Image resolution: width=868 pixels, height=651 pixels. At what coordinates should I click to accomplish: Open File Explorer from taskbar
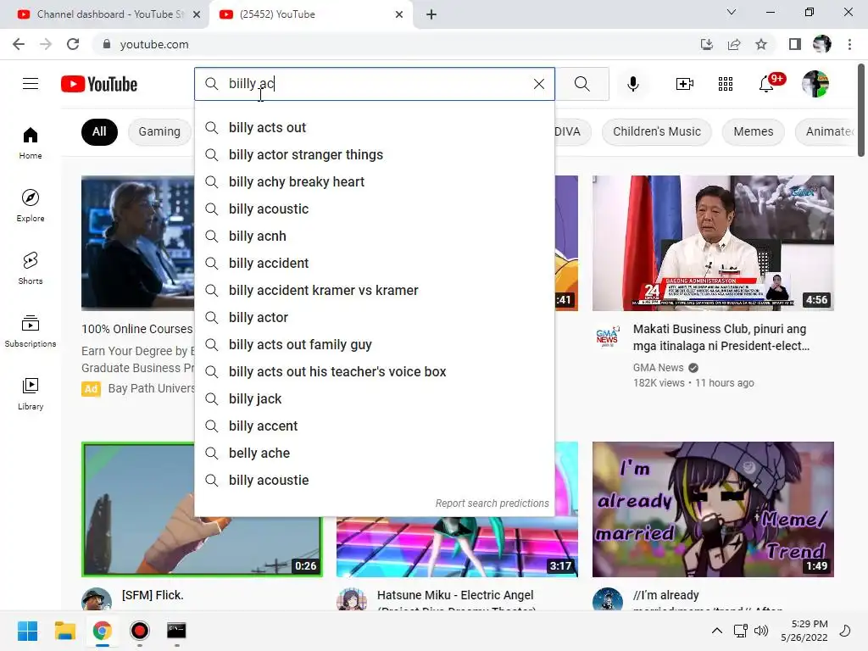(64, 631)
